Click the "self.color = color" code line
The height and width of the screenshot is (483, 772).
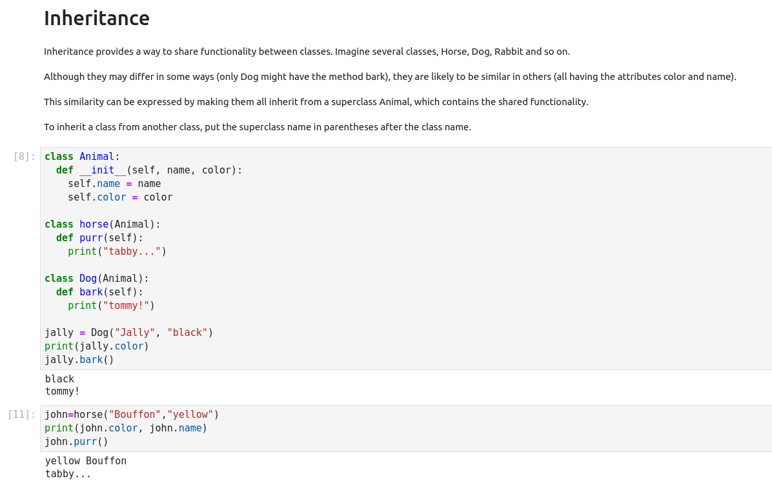click(120, 197)
